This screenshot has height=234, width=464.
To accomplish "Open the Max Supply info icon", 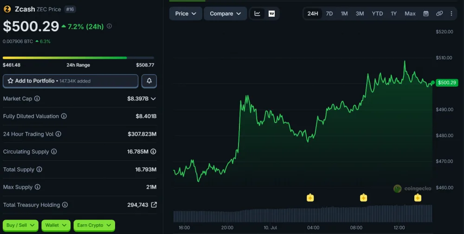I will (37, 187).
